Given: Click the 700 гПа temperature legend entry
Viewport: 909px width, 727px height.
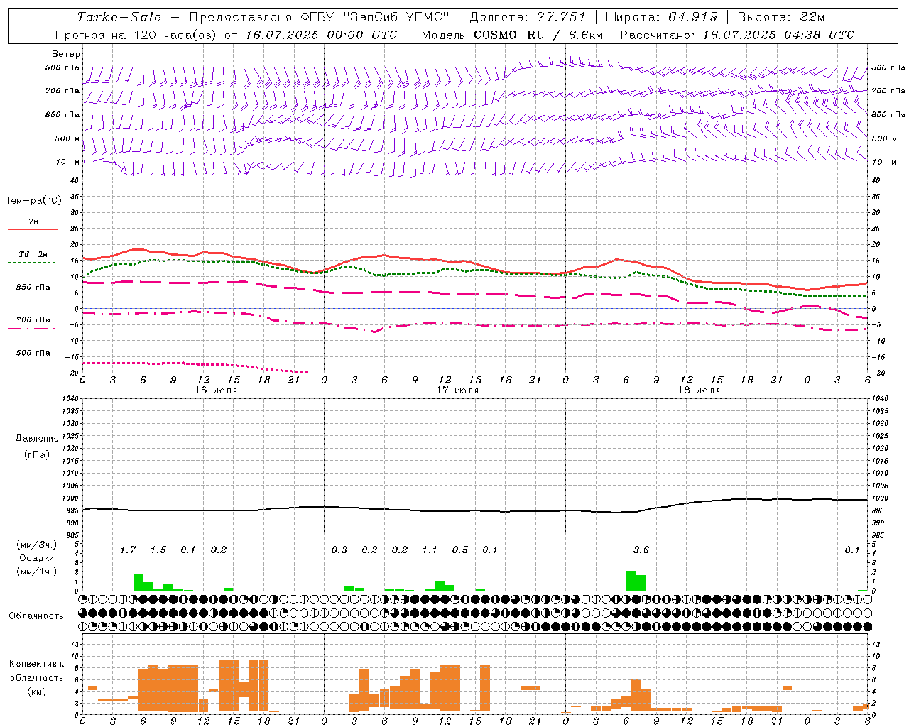Looking at the screenshot, I should (33, 322).
